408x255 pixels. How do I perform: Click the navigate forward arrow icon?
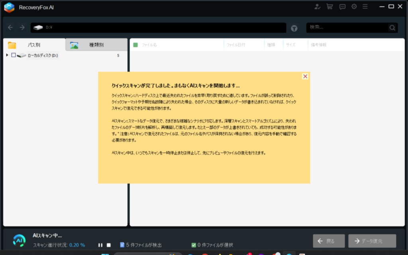[x=22, y=27]
